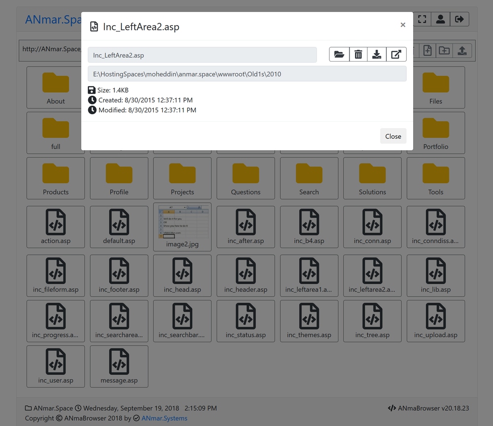Open the ANmar.Systems link in footer
Image resolution: width=493 pixels, height=426 pixels.
(x=164, y=418)
